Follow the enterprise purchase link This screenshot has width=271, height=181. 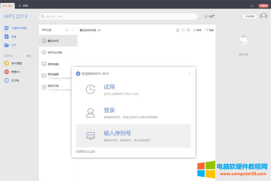click(x=86, y=151)
